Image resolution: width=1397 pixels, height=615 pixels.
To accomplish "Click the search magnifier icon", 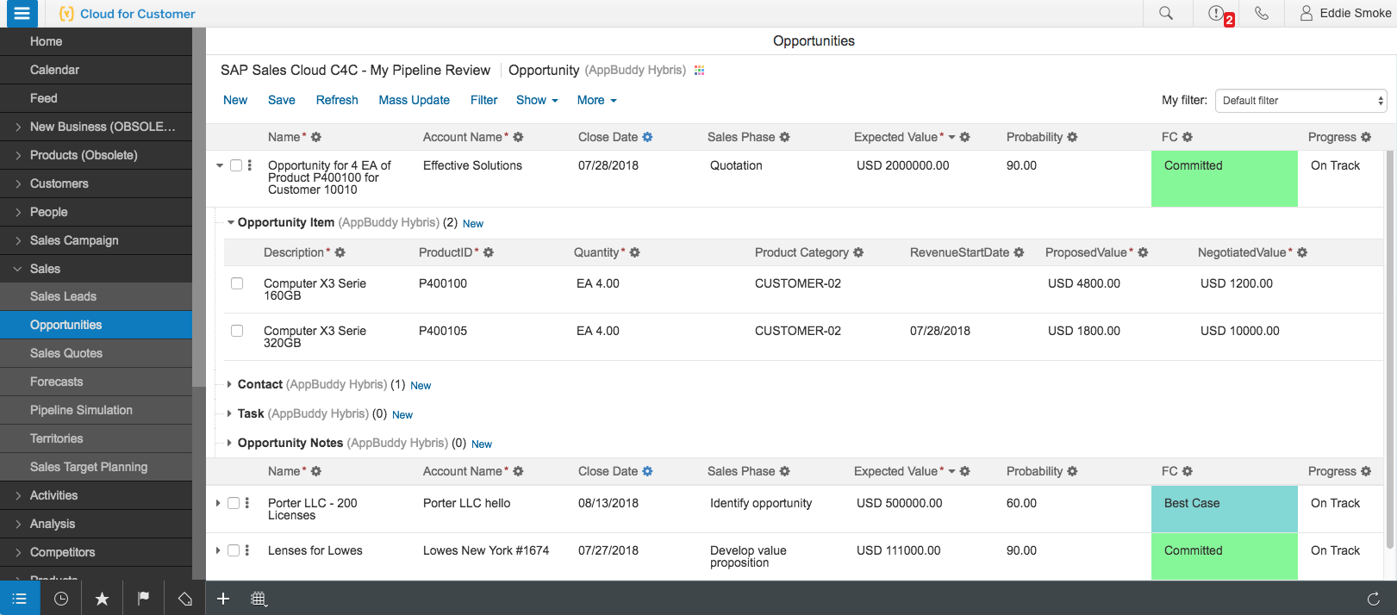I will pos(1166,13).
